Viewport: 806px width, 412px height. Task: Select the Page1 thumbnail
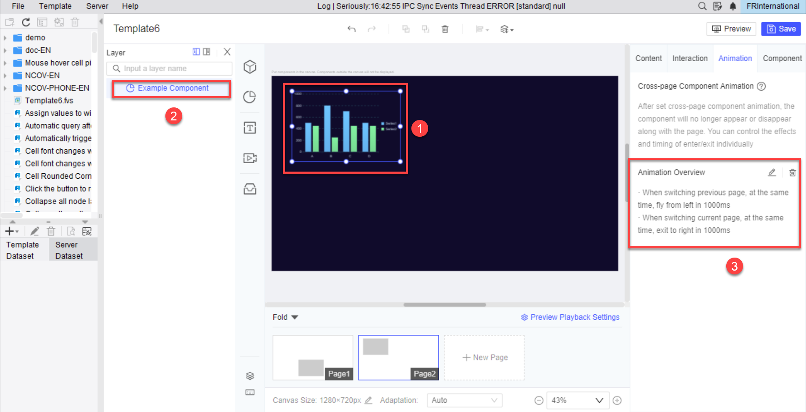(313, 357)
